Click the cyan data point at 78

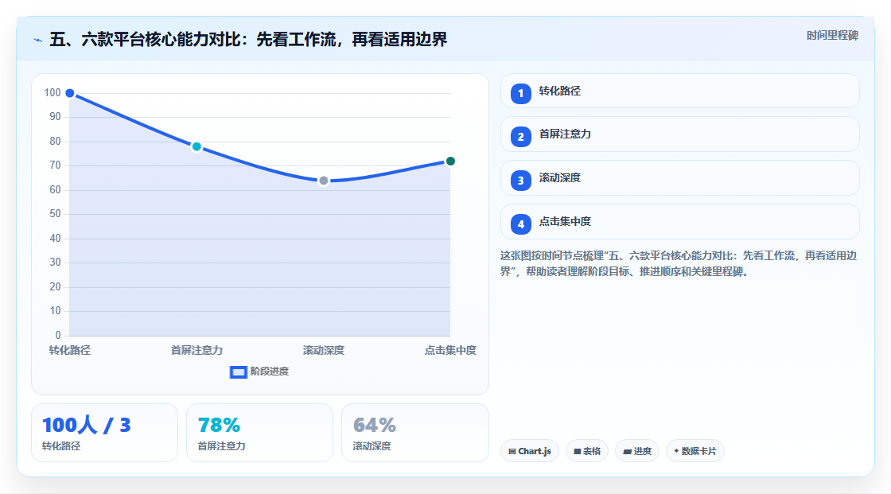(196, 146)
